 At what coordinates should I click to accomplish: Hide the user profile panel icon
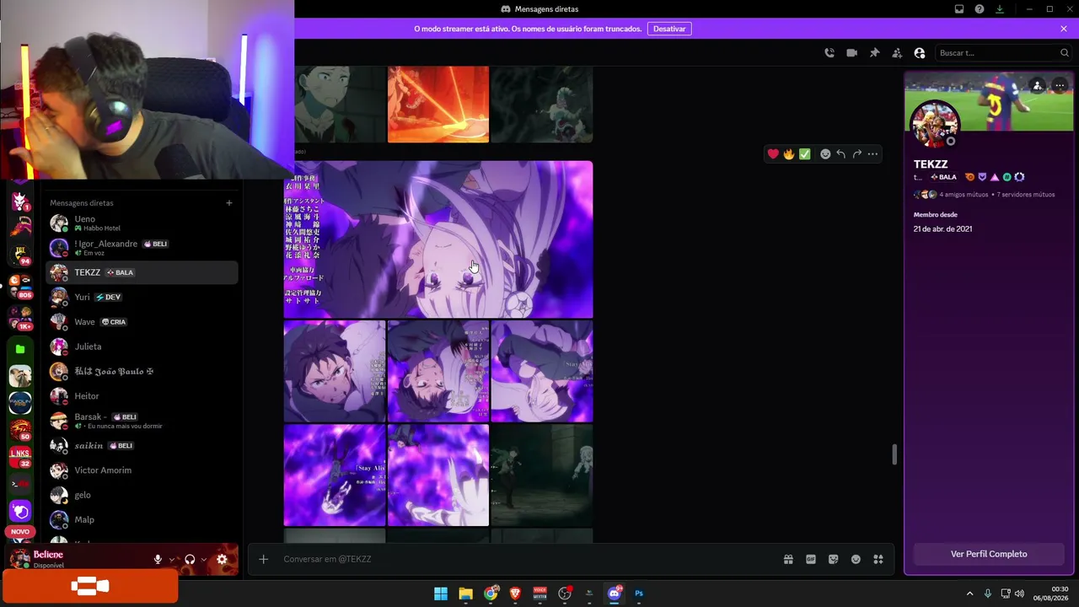click(x=920, y=53)
